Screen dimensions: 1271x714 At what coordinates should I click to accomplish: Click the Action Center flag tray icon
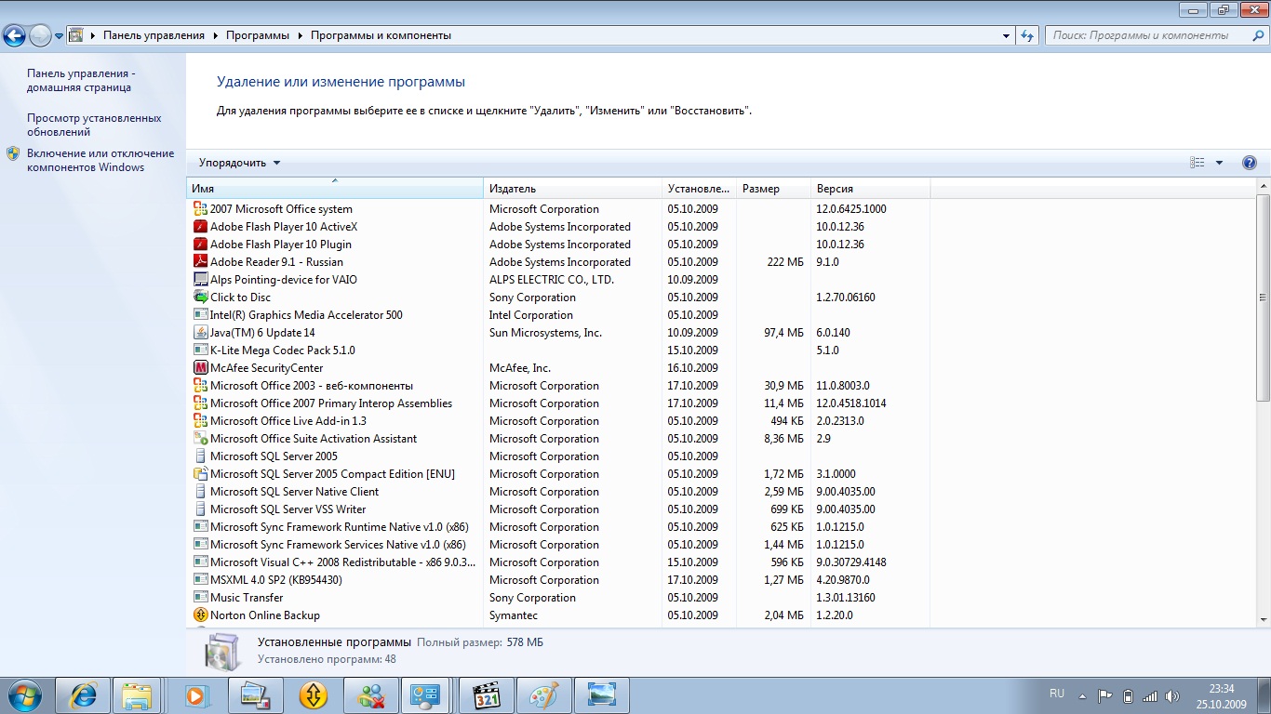[1105, 695]
